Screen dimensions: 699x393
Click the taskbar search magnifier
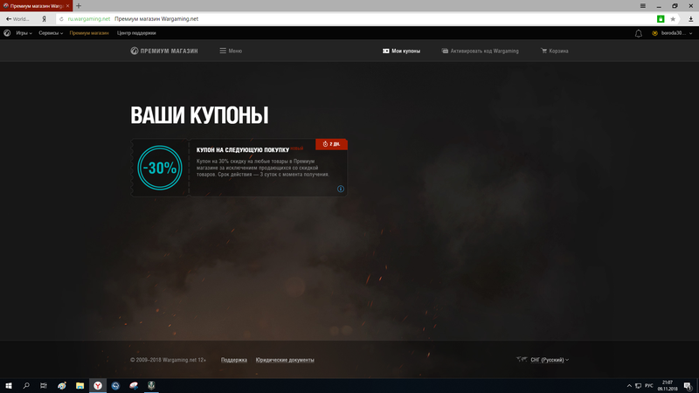pos(26,385)
